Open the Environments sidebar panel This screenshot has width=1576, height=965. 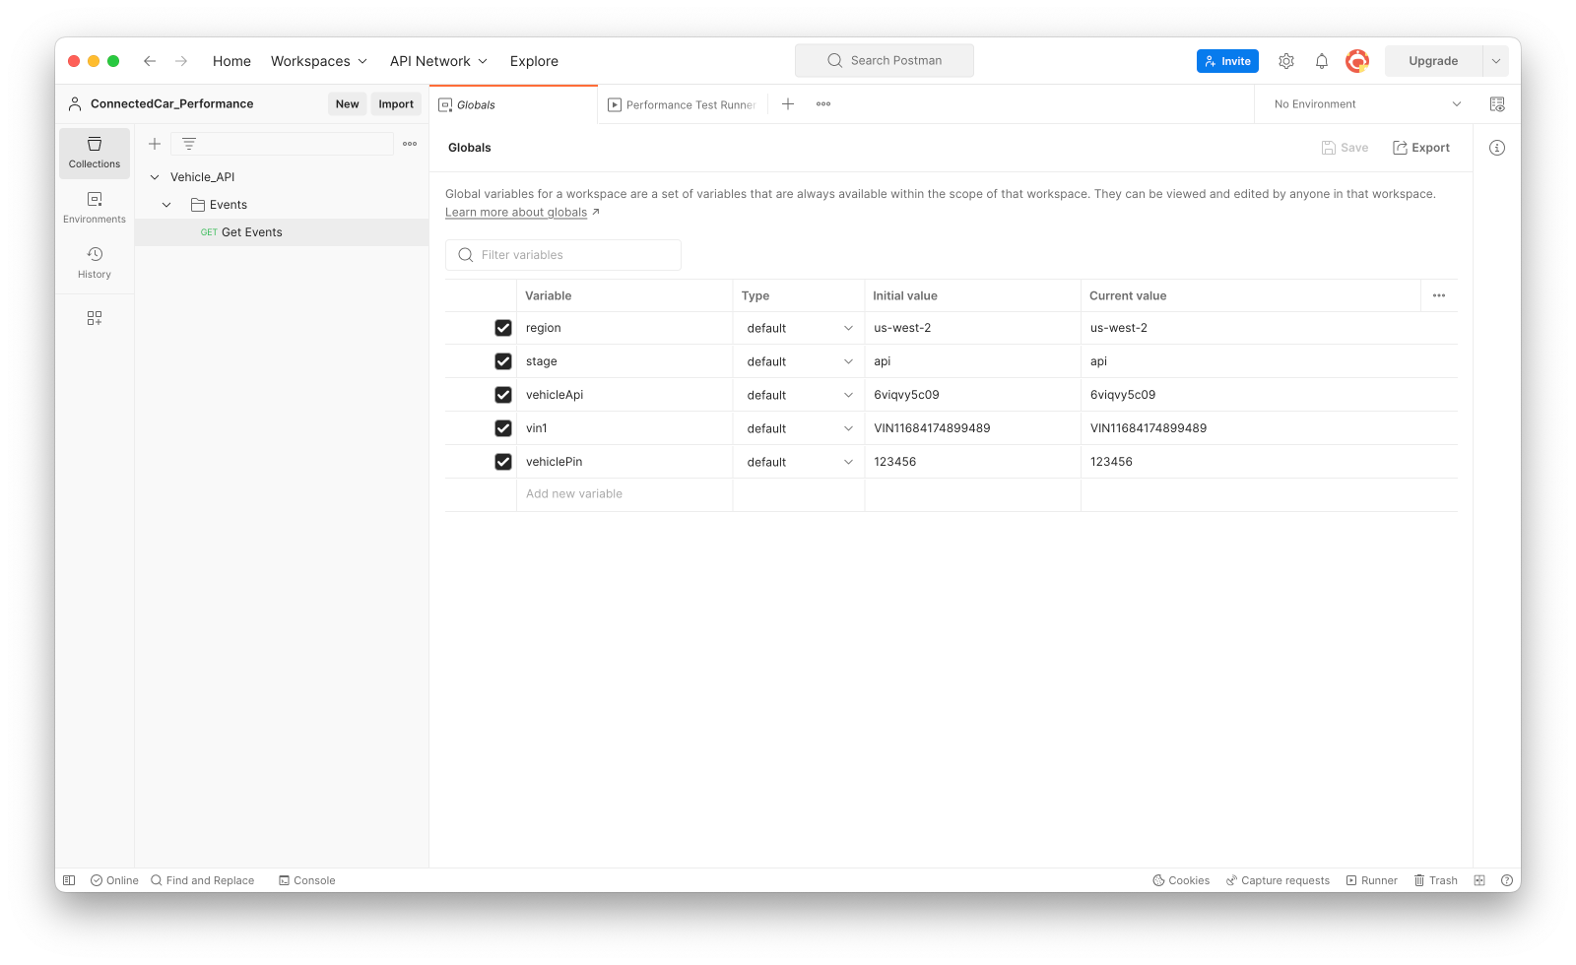click(95, 208)
